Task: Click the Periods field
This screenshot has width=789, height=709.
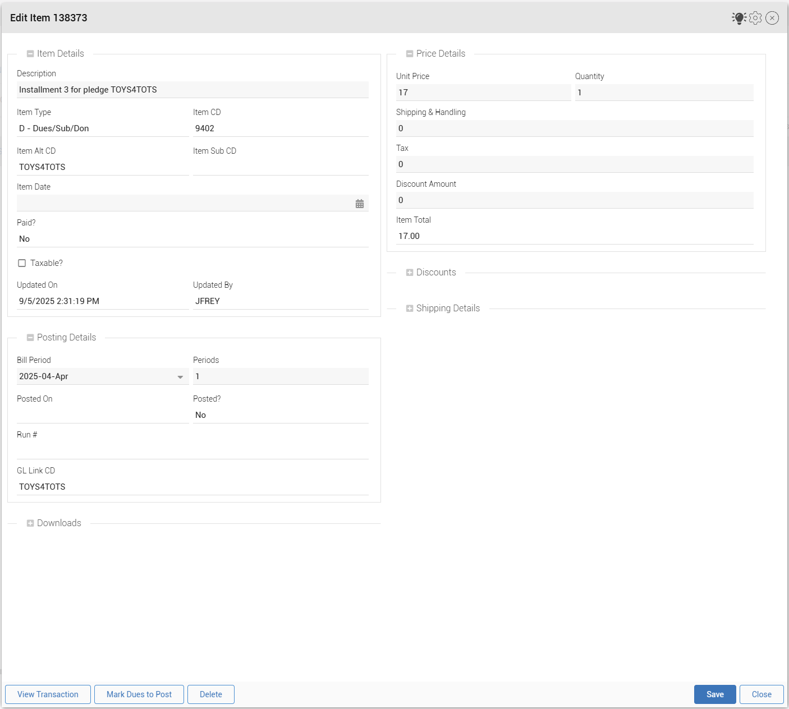Action: click(281, 376)
